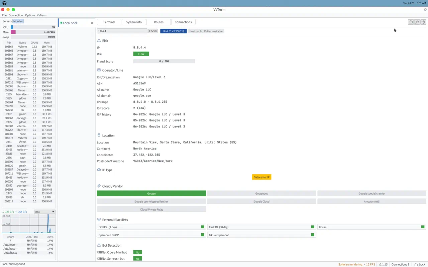
Task: Click the Google user-triggered fetcher chip
Action: [x=151, y=202]
